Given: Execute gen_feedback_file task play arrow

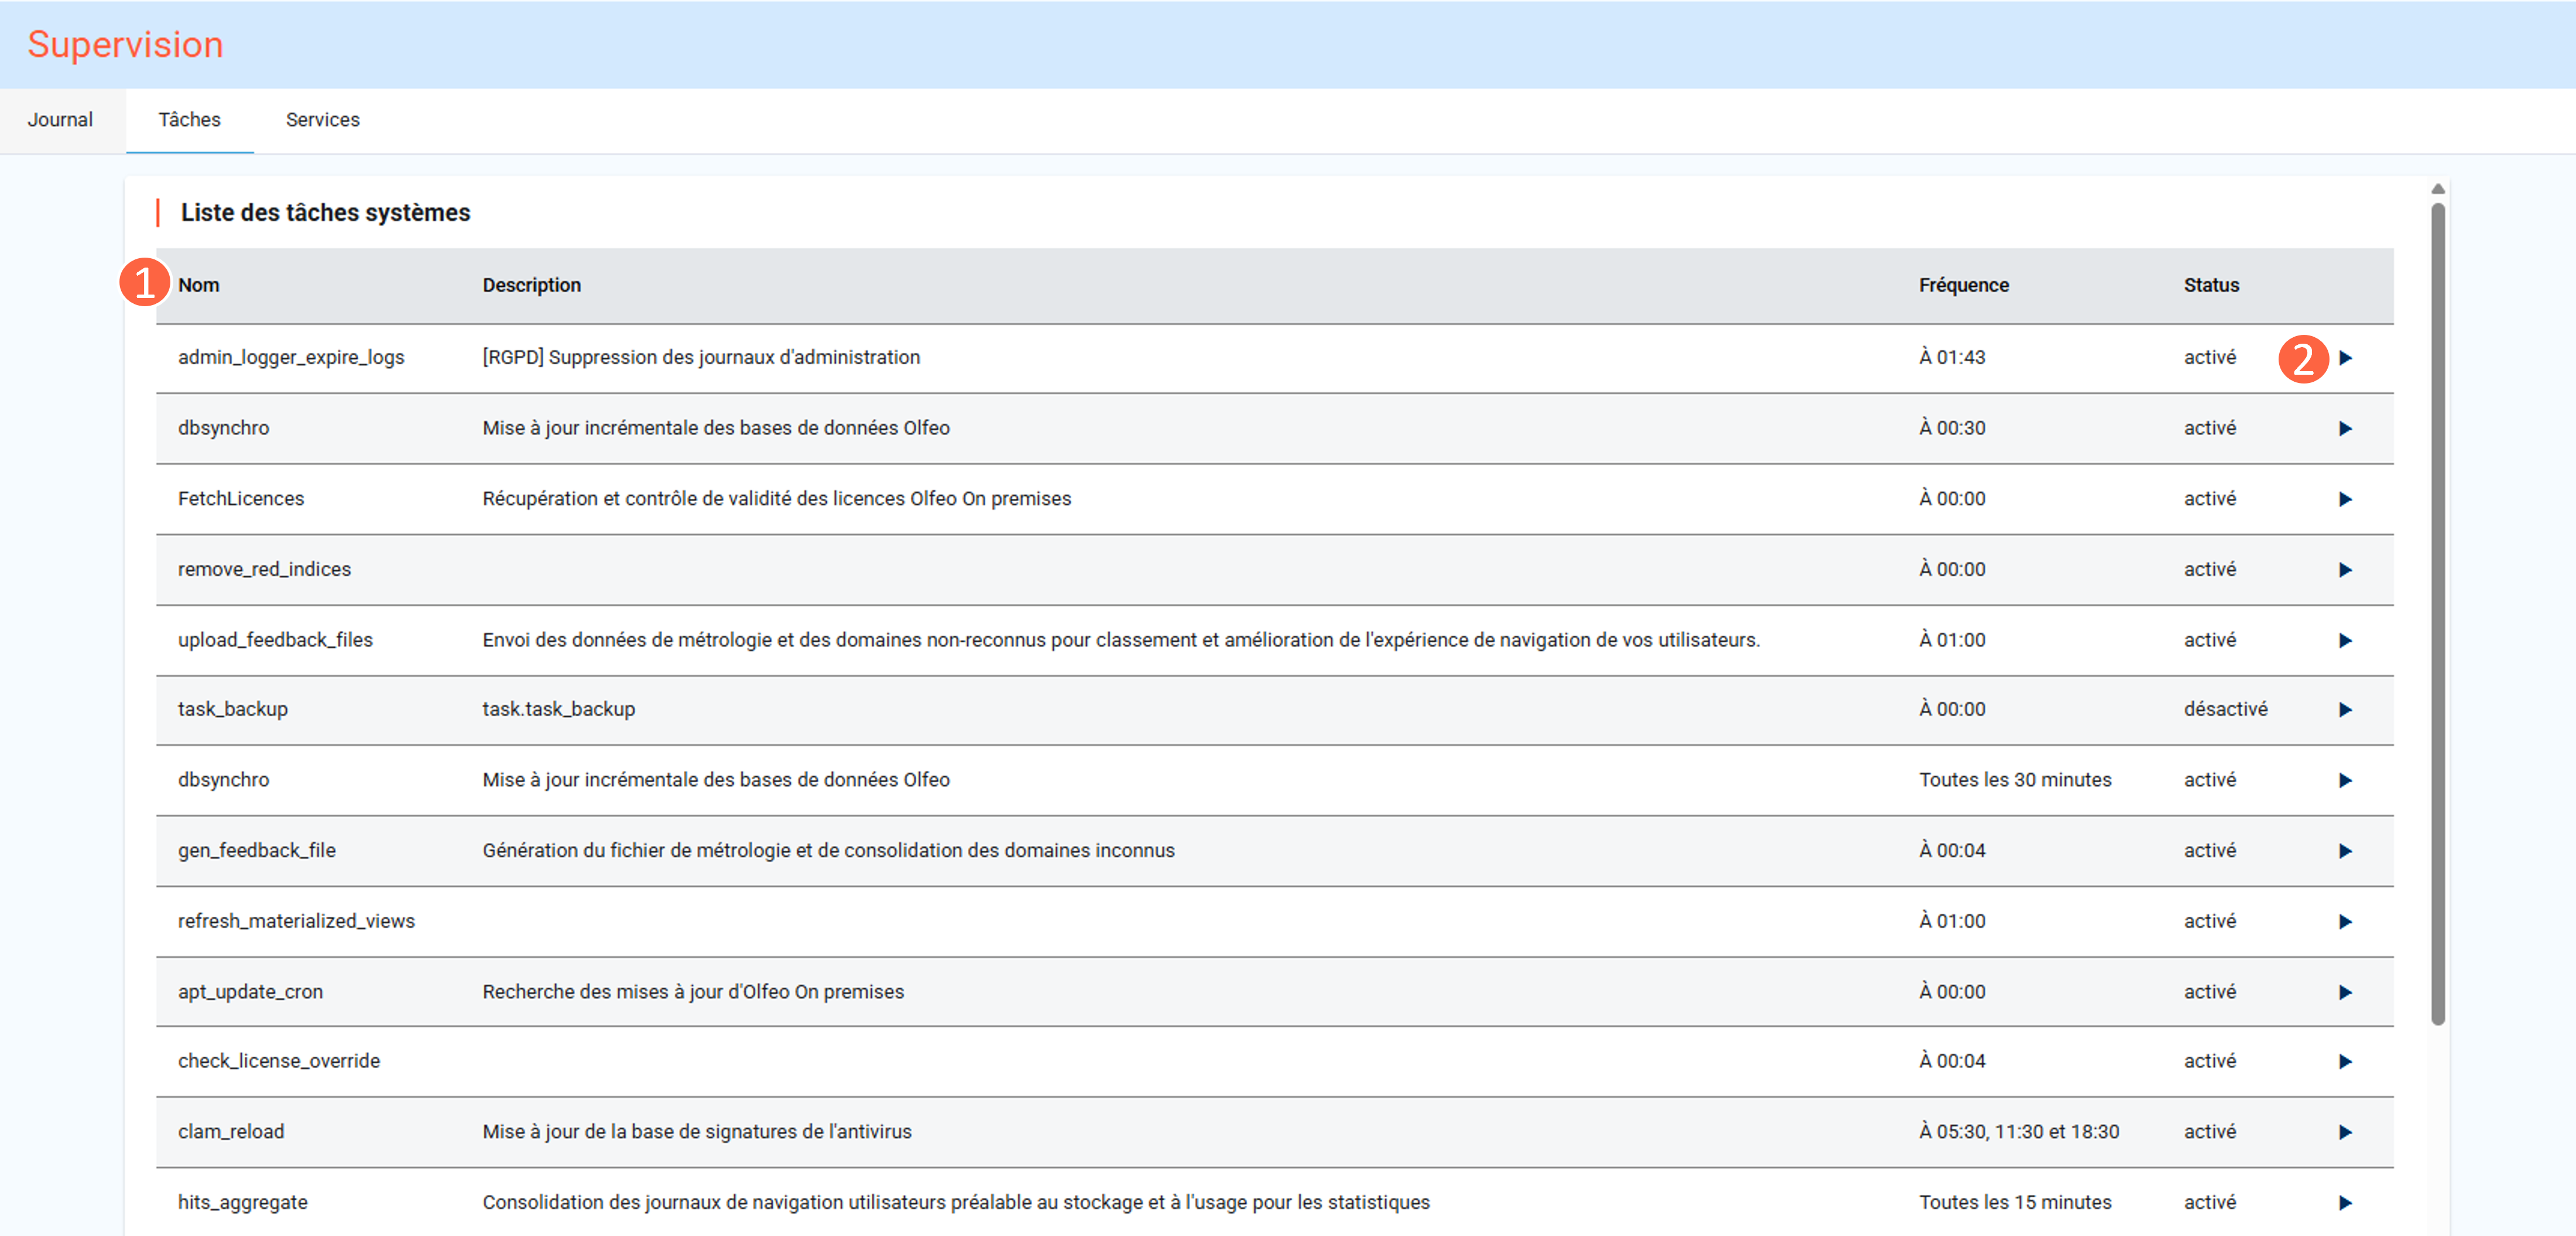Looking at the screenshot, I should (2345, 851).
